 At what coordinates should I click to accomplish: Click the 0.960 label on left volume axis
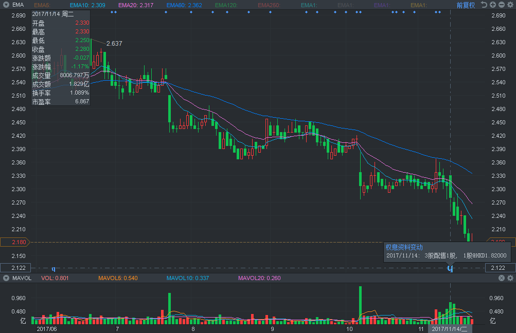(x=19, y=298)
